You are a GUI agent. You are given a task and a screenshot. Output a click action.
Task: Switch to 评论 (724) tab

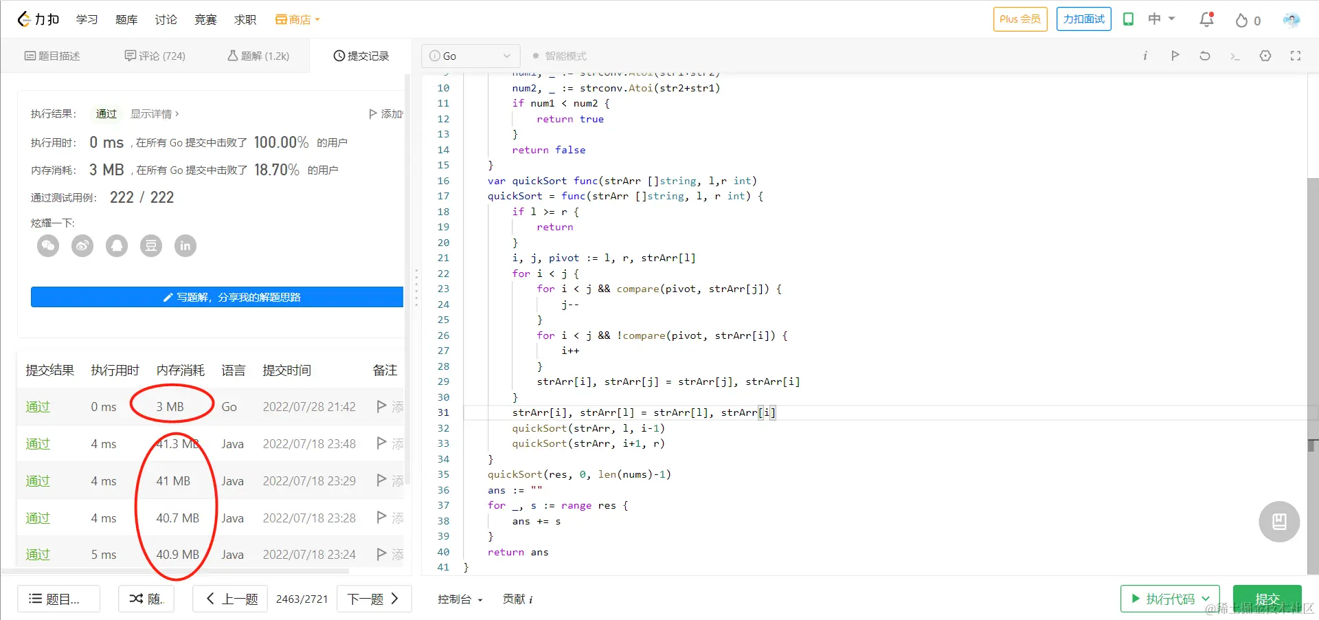tap(155, 56)
